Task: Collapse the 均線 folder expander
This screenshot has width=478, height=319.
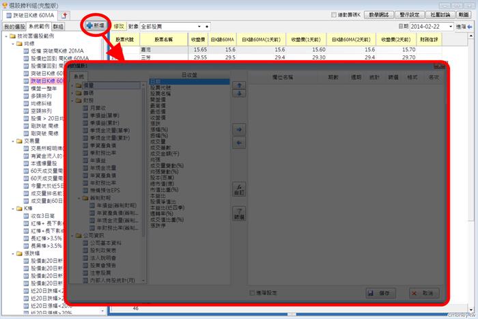Action: [13, 44]
